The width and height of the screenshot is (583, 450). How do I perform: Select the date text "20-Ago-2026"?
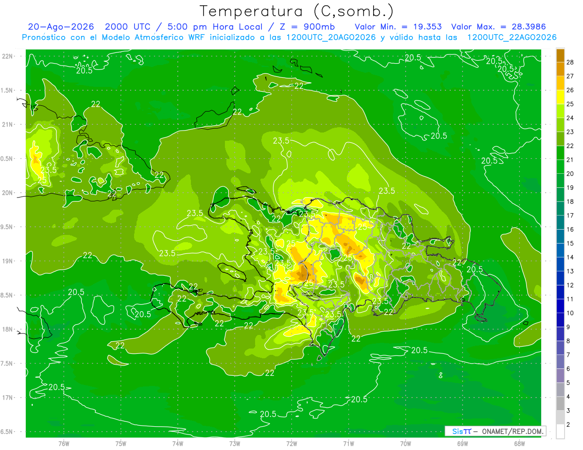(61, 27)
